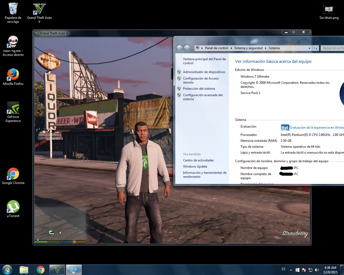Select Sistema operativo de 64 bits text
344x275 pixels.
click(x=300, y=147)
